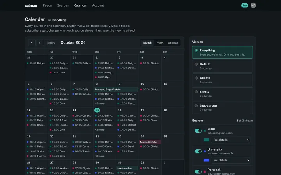
Task: Open 18:00 Flat vi... event on October 19
Action: tap(36, 156)
